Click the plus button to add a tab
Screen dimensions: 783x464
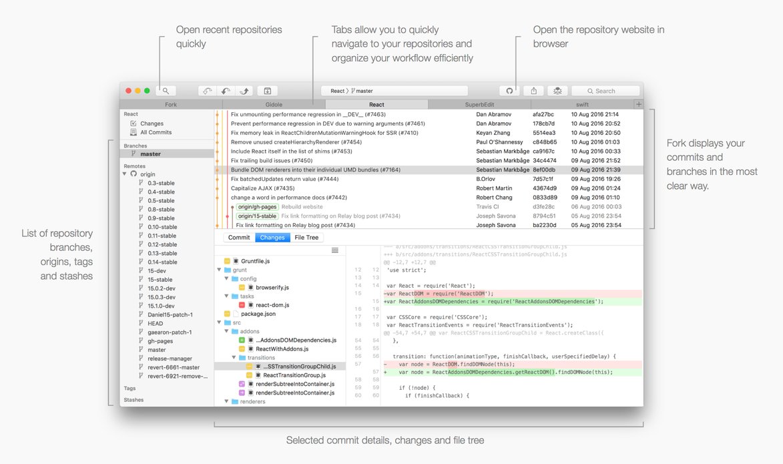pos(638,105)
